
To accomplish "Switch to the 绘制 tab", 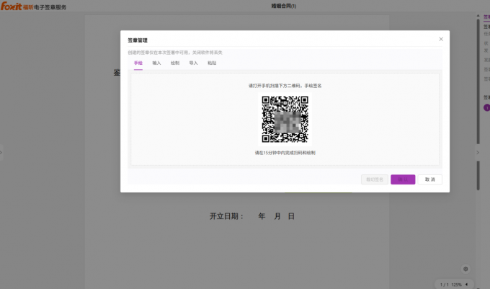I will click(175, 63).
